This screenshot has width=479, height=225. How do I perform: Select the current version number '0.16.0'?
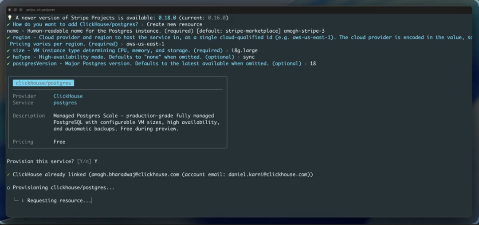[216, 18]
